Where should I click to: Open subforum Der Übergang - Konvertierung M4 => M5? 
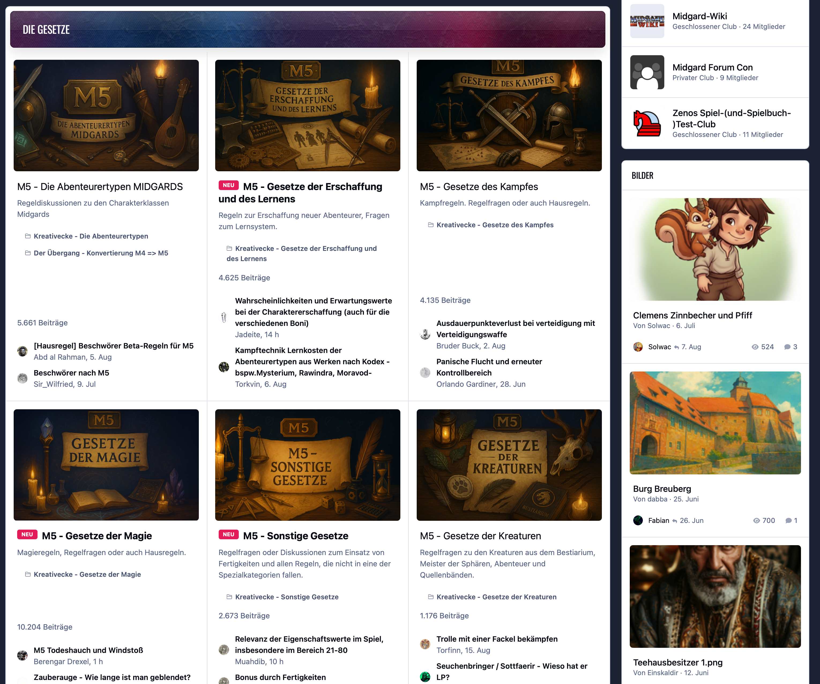(101, 253)
